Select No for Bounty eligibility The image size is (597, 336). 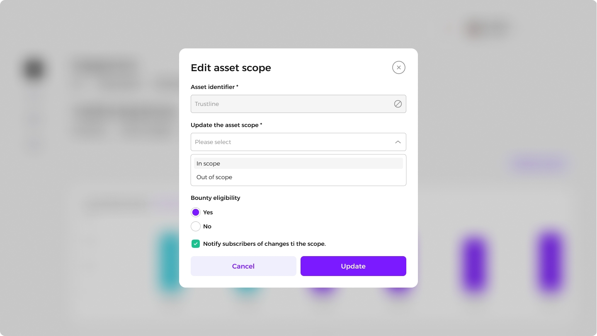pyautogui.click(x=196, y=226)
